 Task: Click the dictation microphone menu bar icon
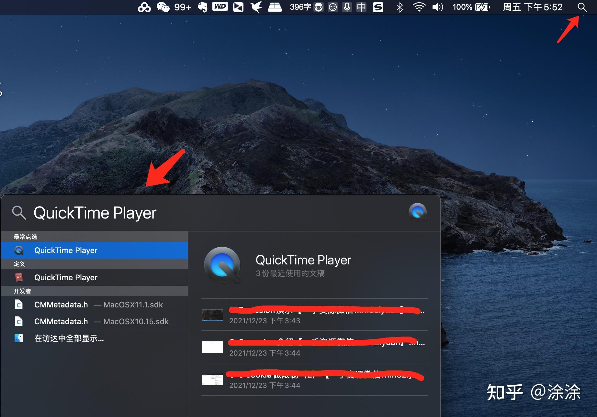(x=347, y=7)
